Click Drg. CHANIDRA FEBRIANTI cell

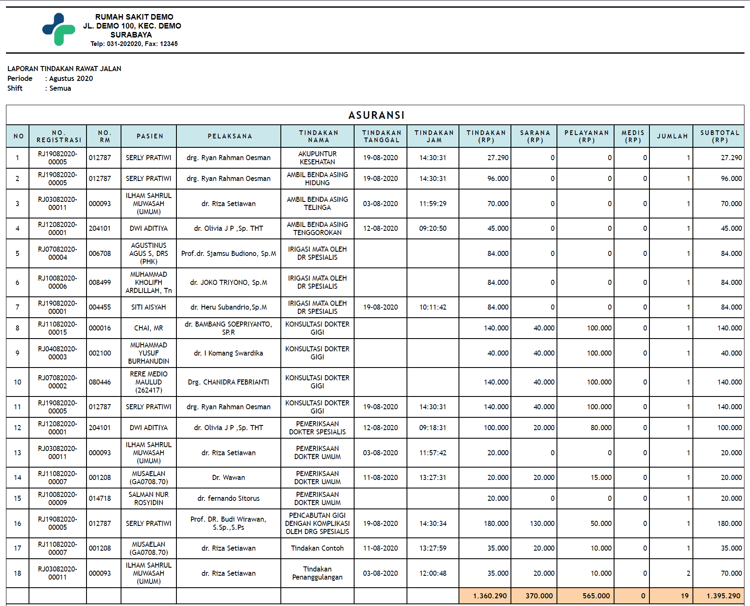(x=229, y=382)
